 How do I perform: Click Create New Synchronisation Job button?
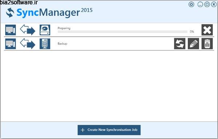(109, 130)
